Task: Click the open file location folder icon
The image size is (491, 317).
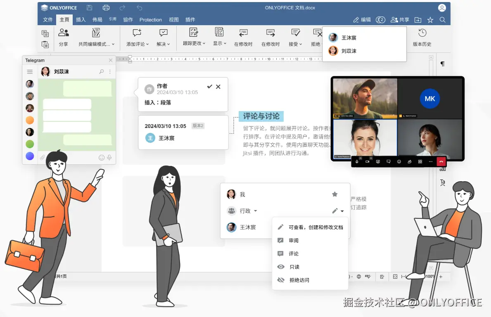Action: point(418,20)
